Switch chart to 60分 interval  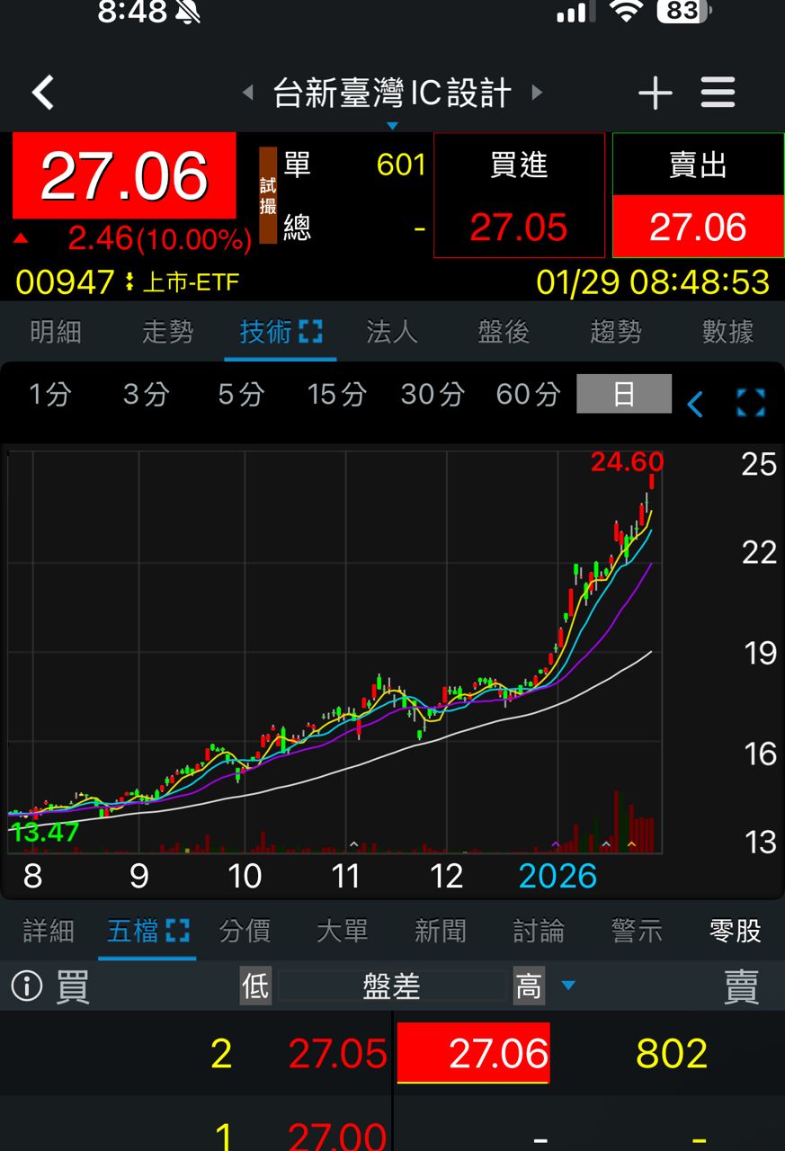[x=528, y=394]
